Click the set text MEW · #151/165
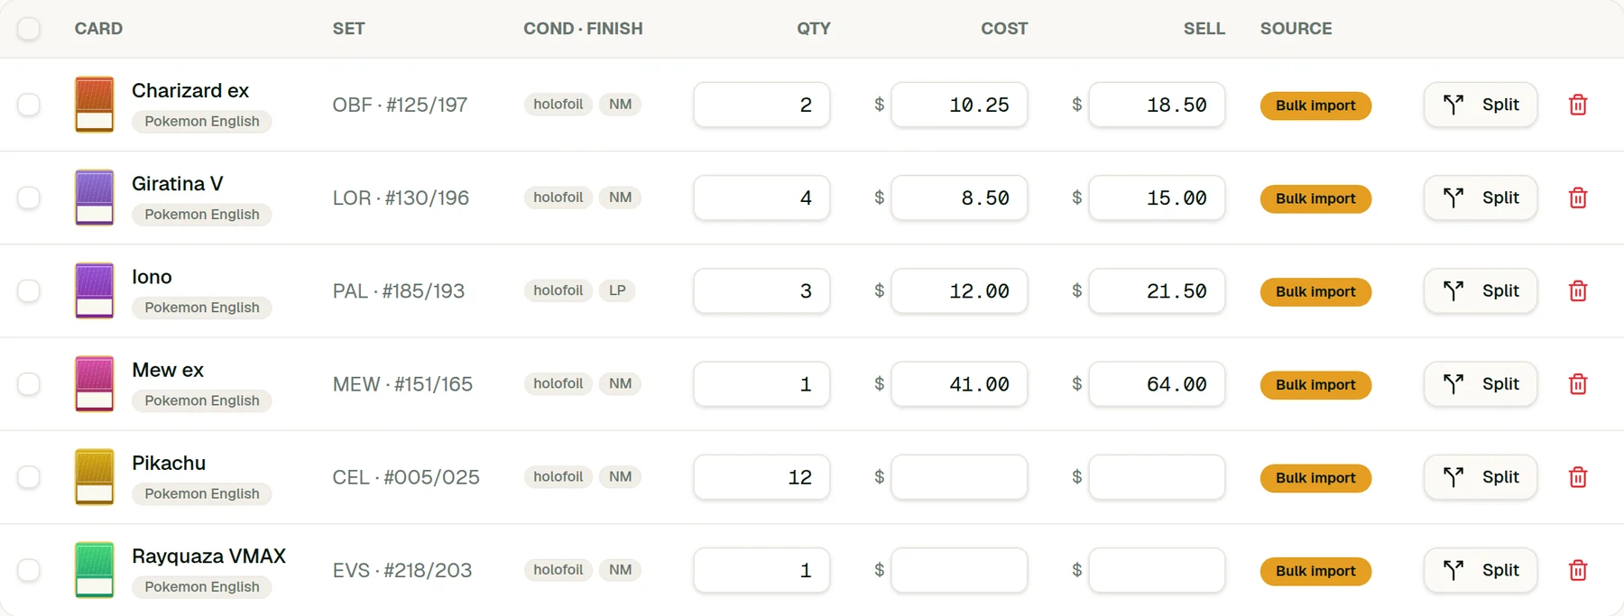The height and width of the screenshot is (616, 1624). pyautogui.click(x=402, y=384)
